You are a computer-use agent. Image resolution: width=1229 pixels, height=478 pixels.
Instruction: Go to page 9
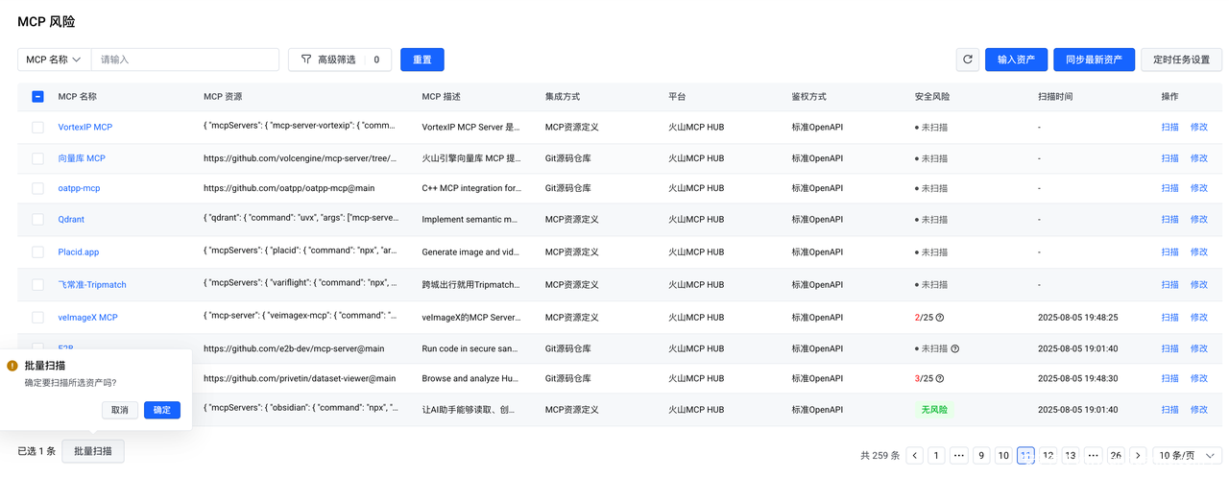tap(980, 456)
